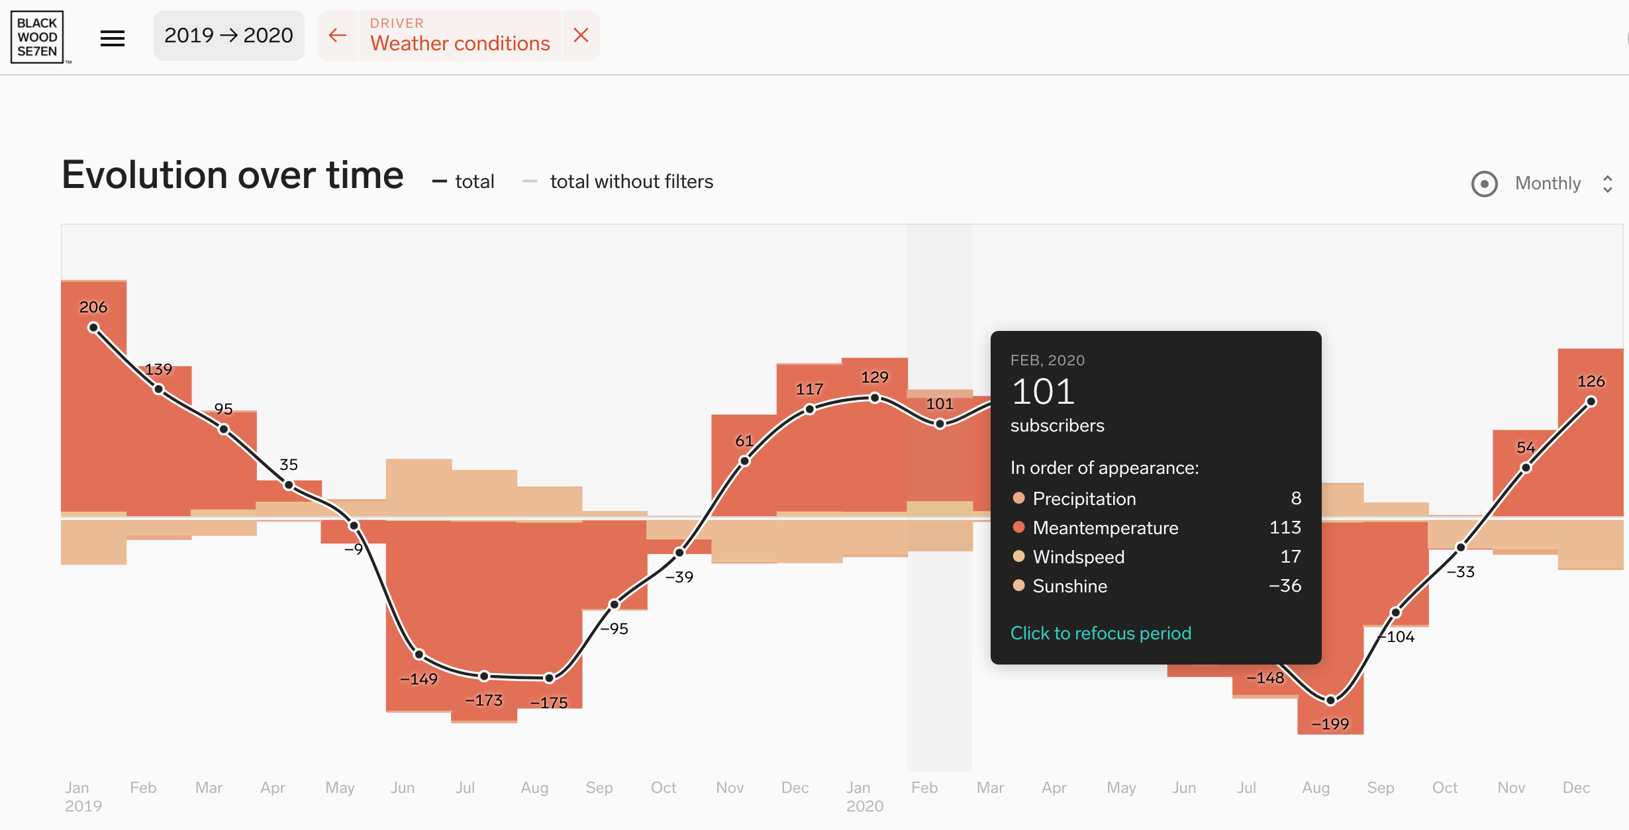
Task: Click the Click to refocus period link
Action: coord(1101,633)
